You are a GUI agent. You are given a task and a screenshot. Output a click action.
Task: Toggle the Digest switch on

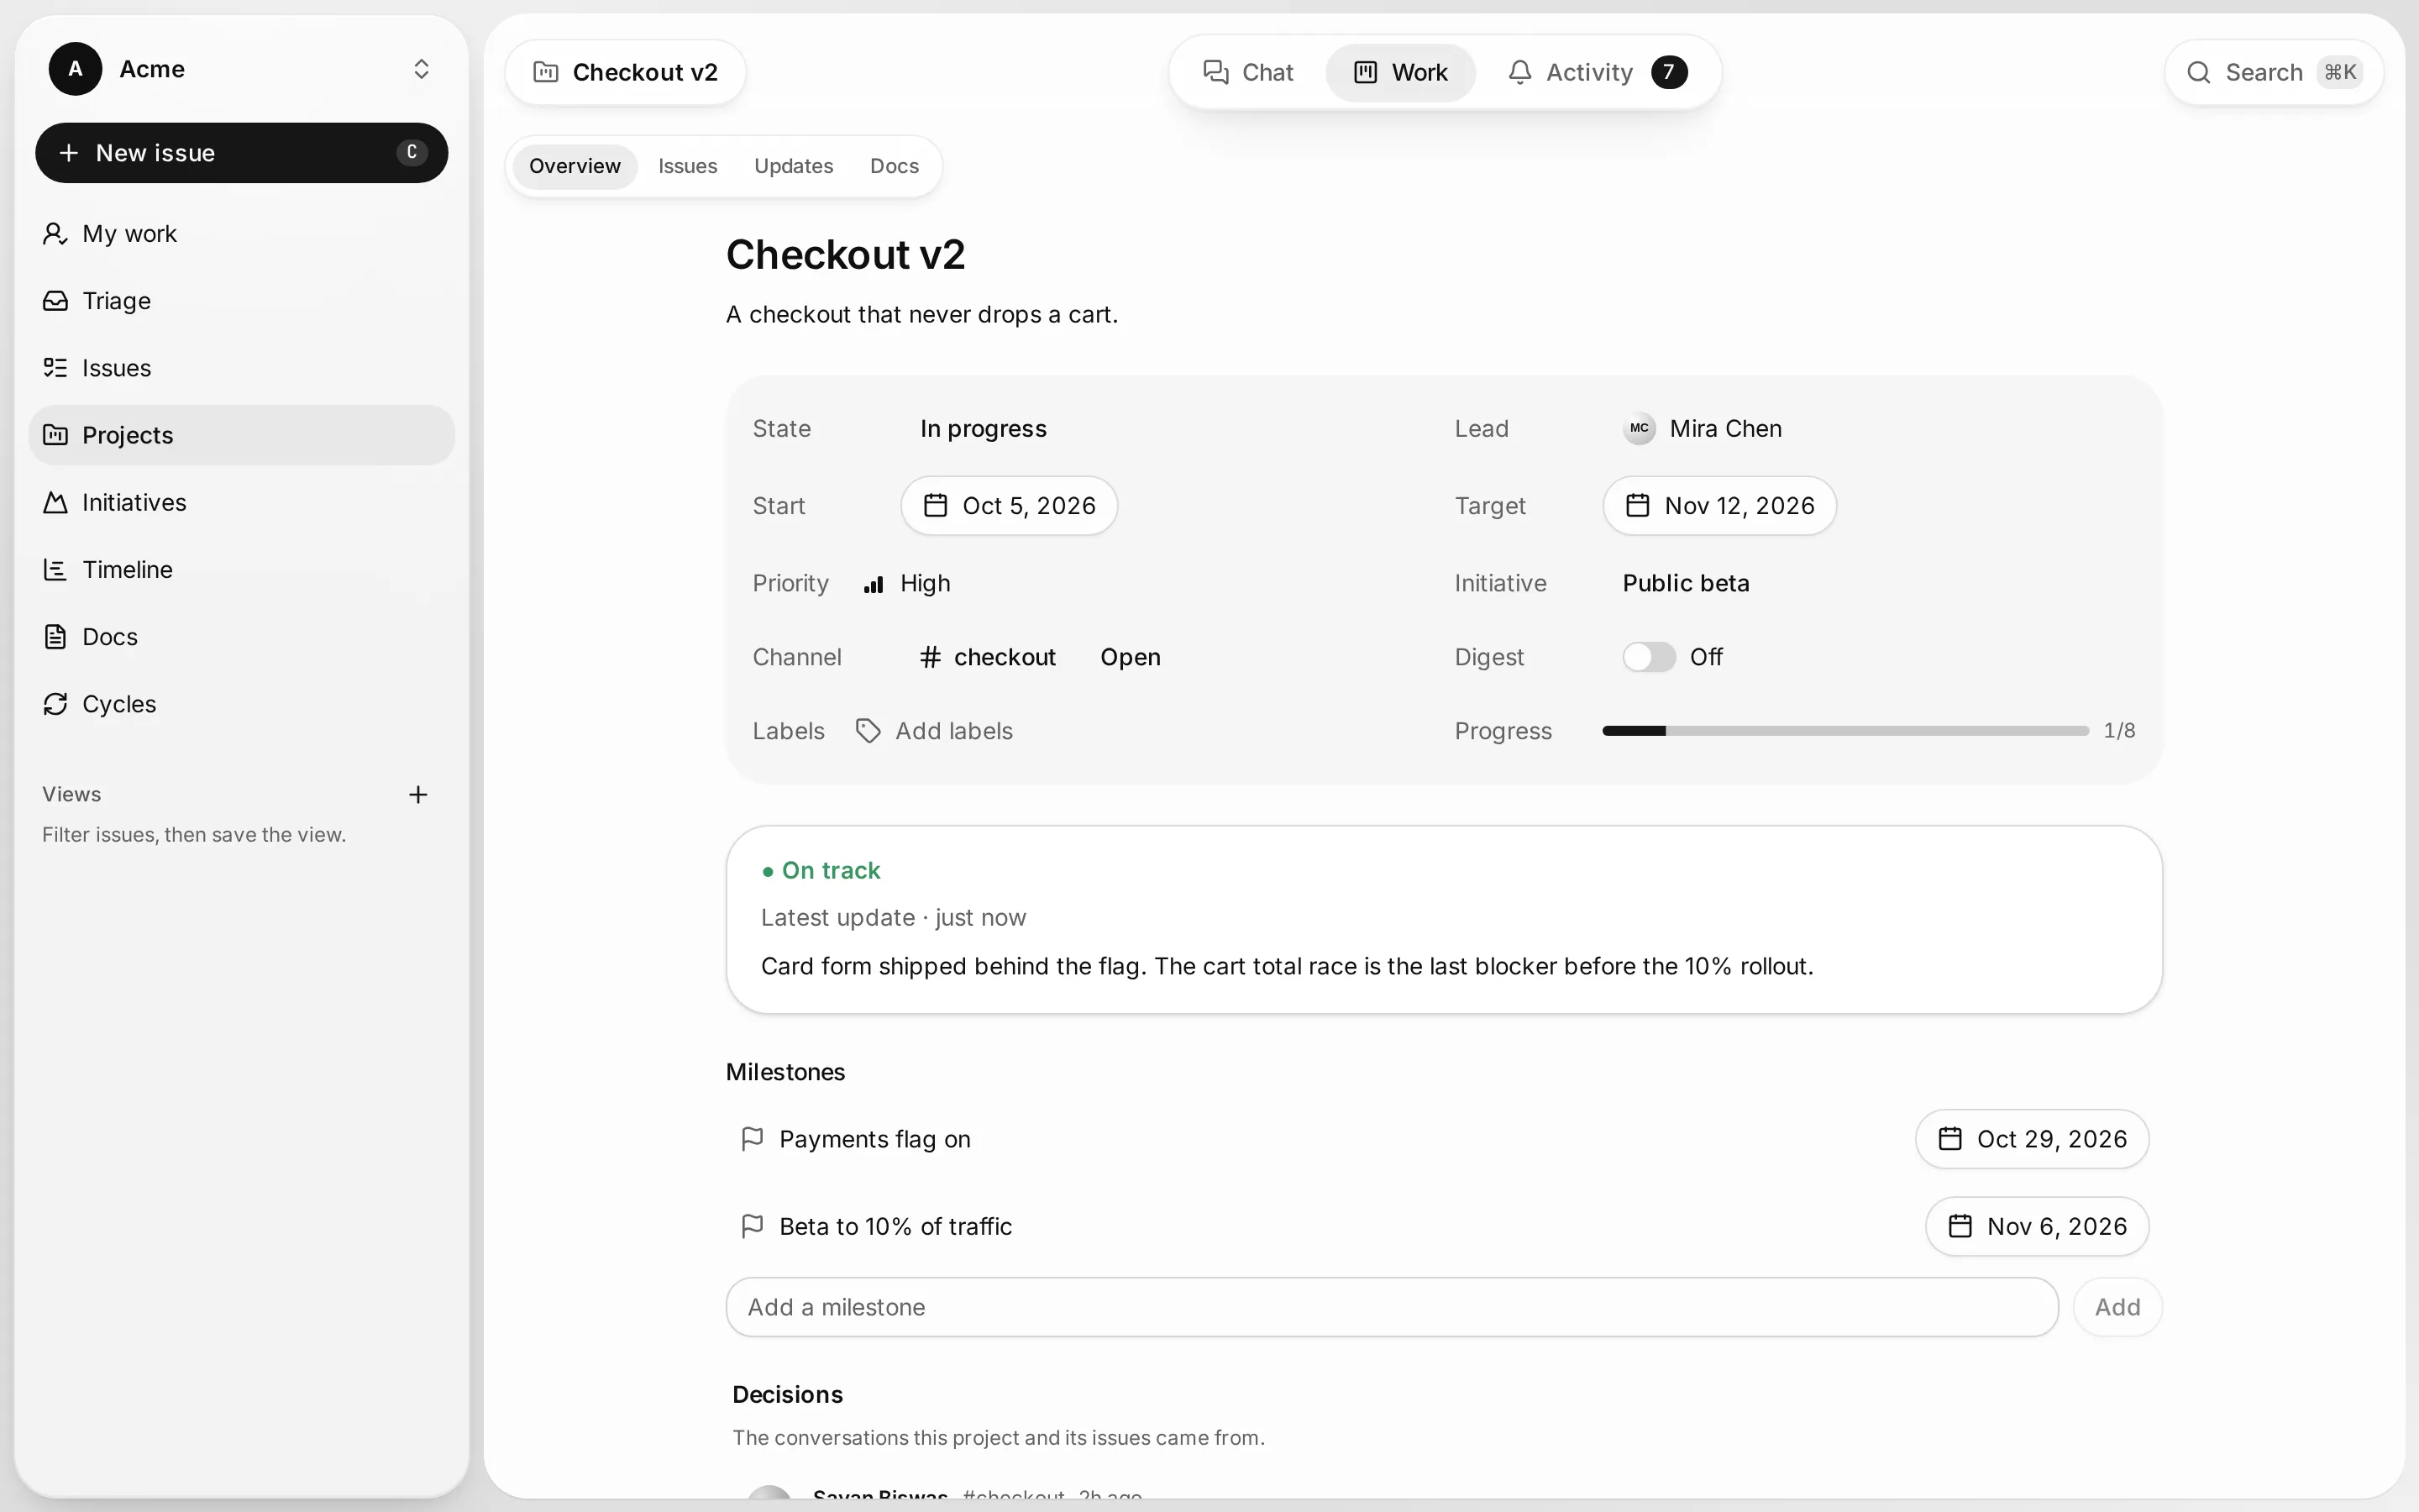1648,657
